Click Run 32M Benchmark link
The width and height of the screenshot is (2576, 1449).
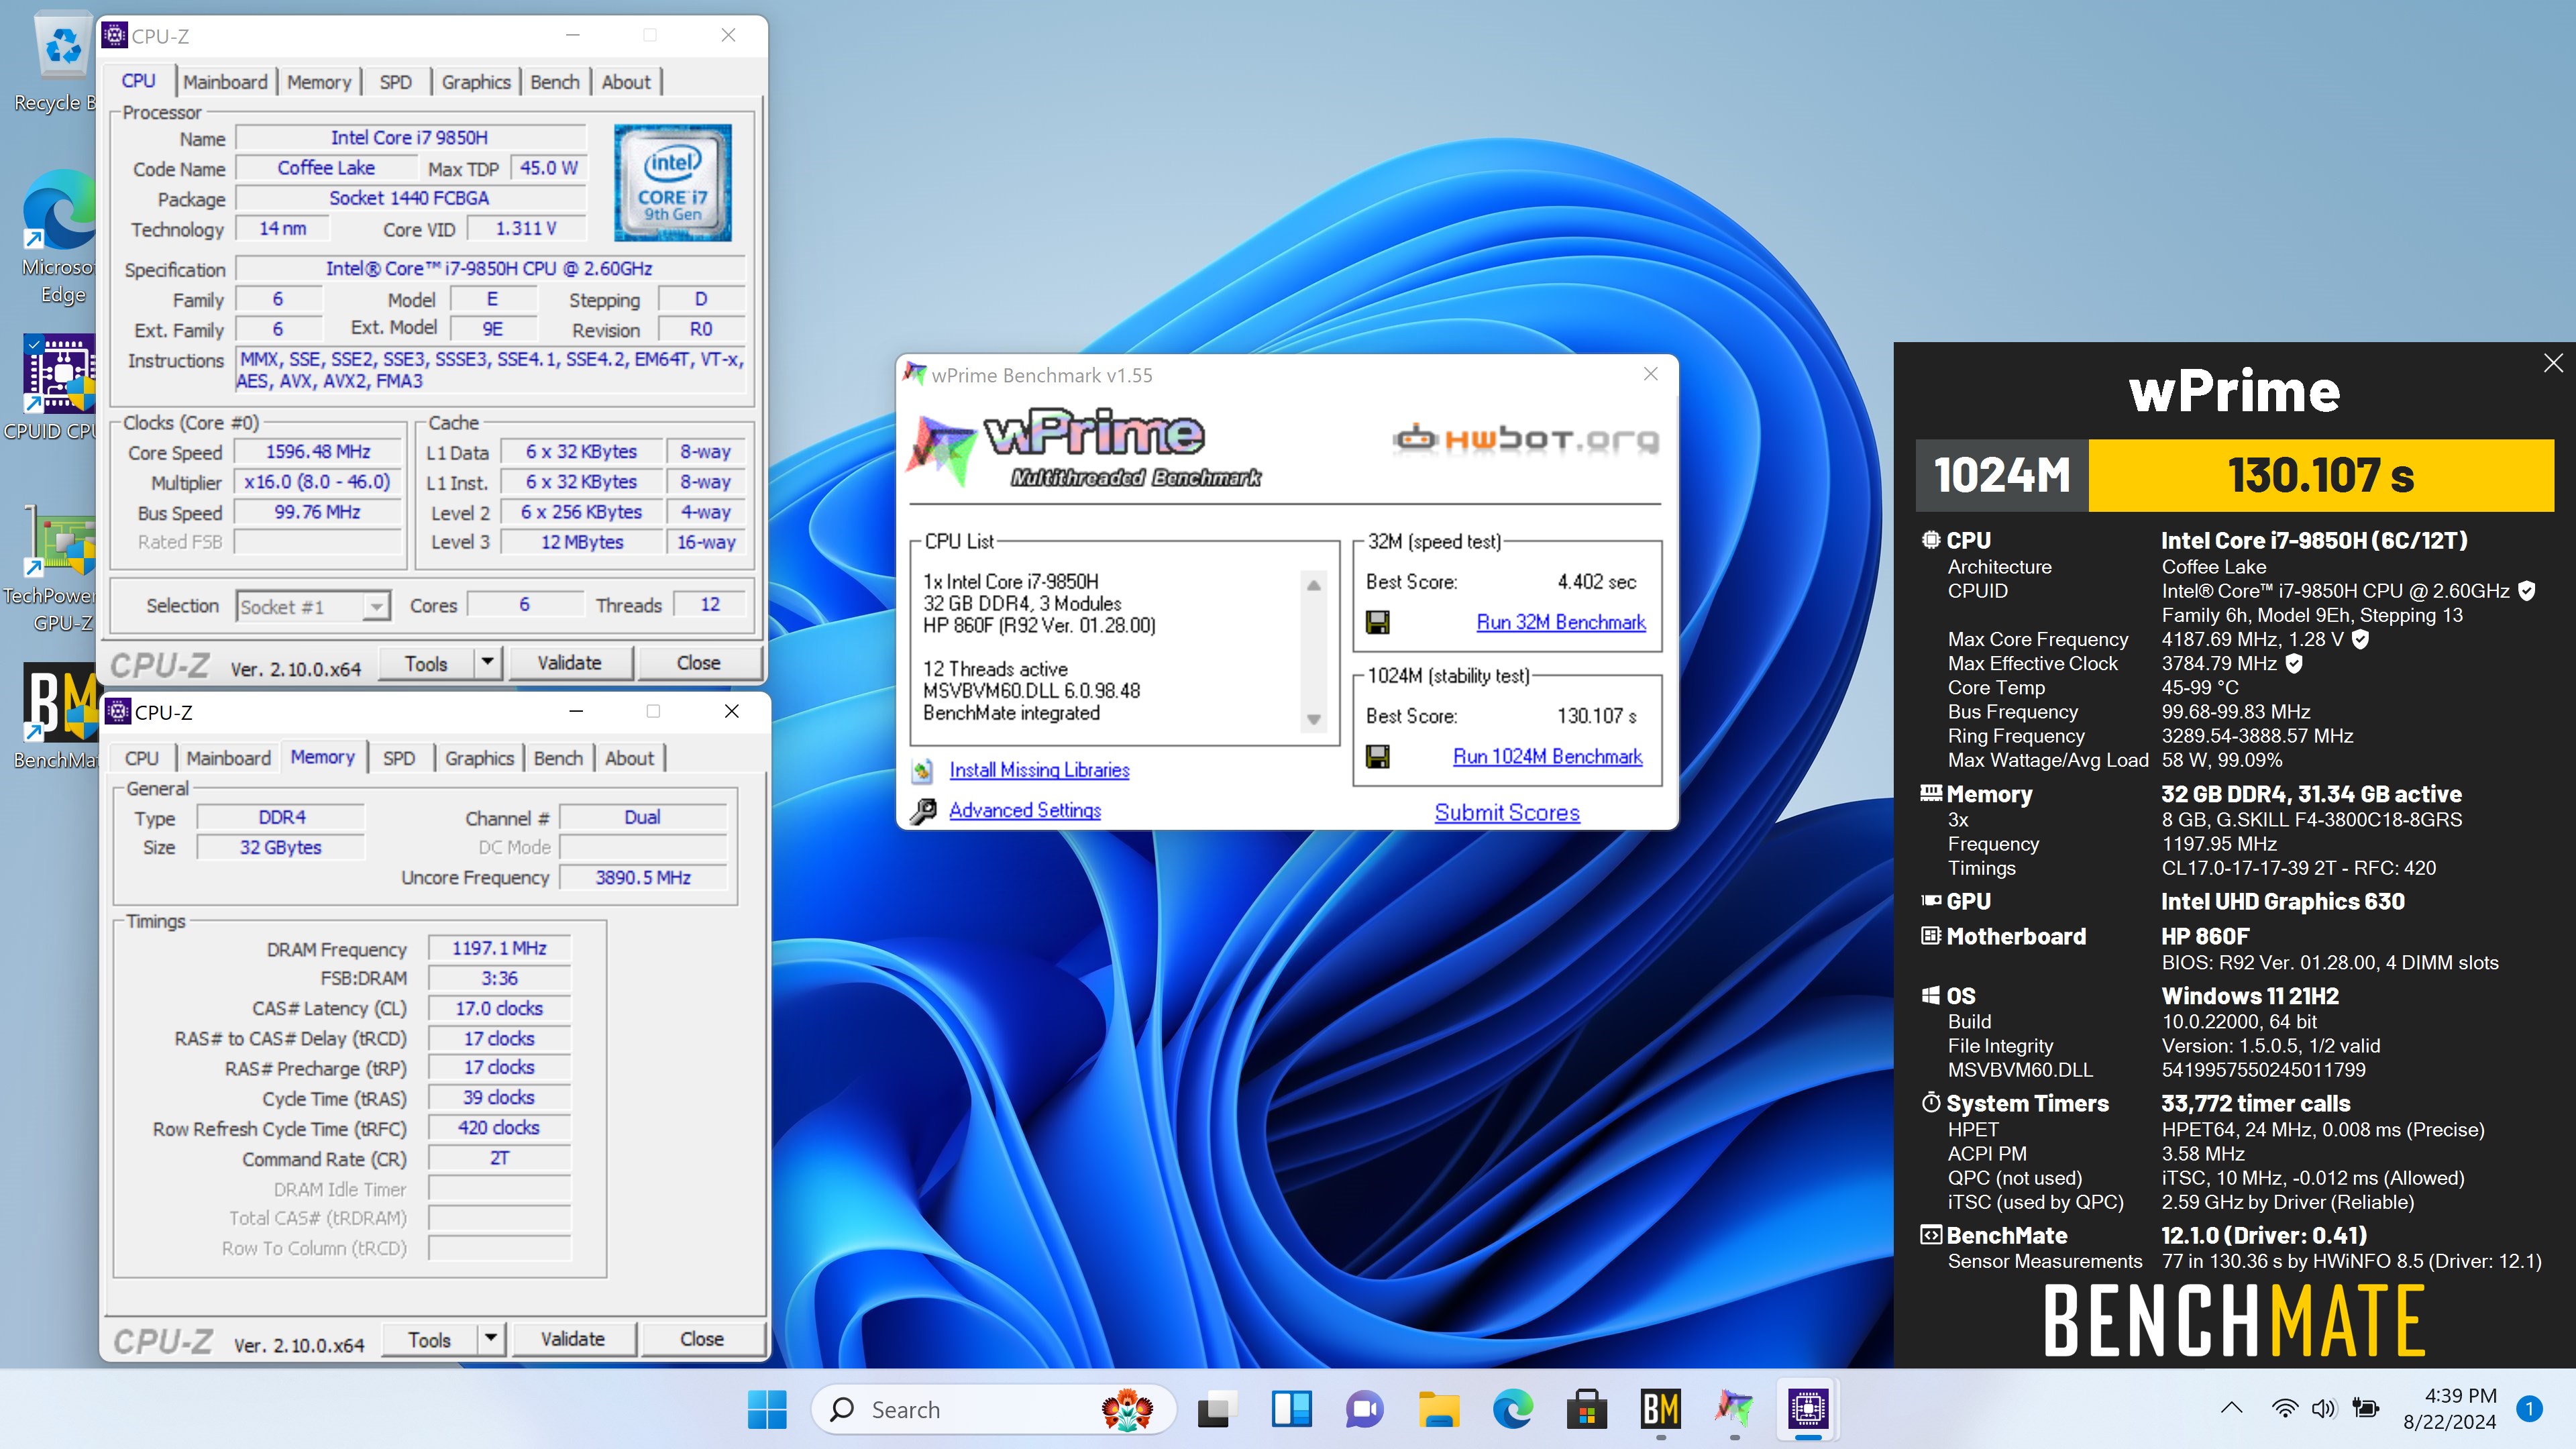[1560, 622]
